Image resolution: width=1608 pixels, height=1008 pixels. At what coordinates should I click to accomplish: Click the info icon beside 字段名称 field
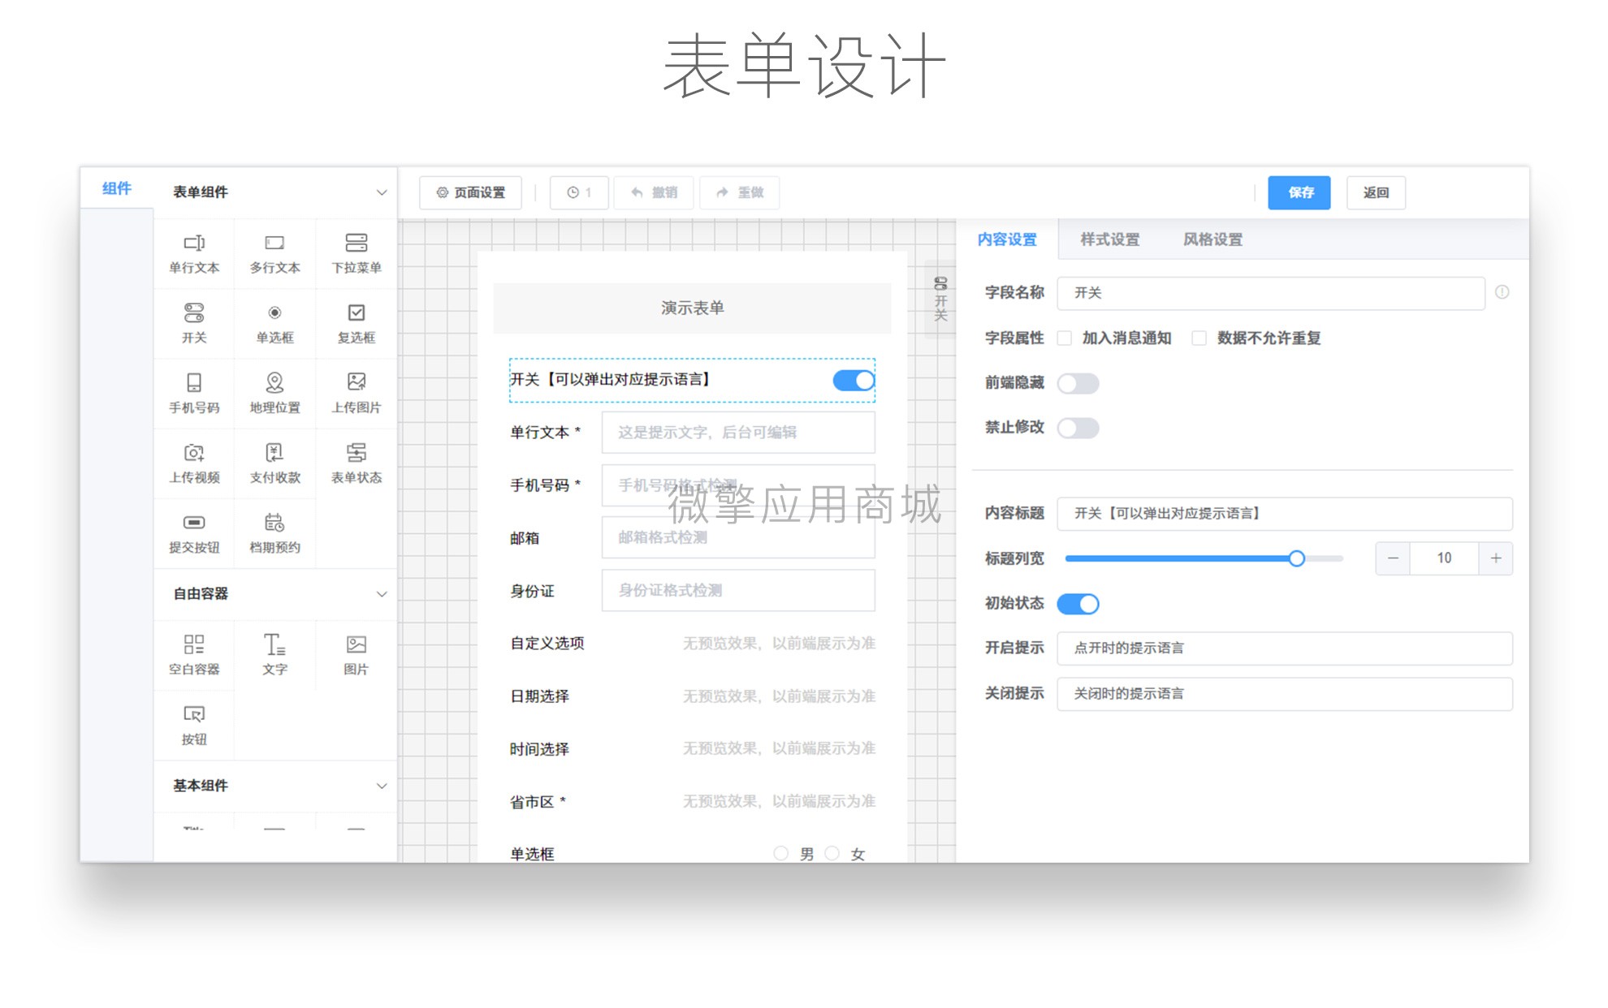1502,292
